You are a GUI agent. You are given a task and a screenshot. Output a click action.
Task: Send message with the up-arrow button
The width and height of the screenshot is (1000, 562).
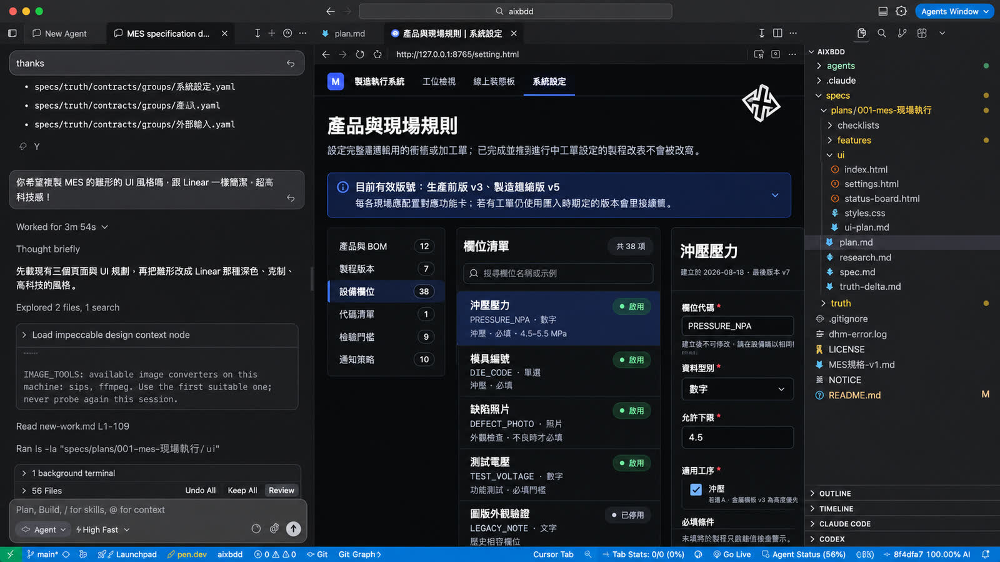(x=293, y=529)
